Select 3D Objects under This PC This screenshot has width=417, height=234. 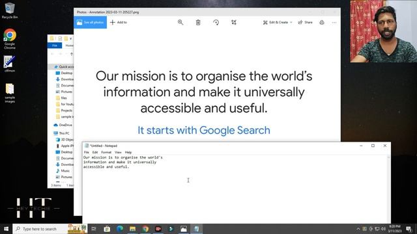tap(65, 140)
